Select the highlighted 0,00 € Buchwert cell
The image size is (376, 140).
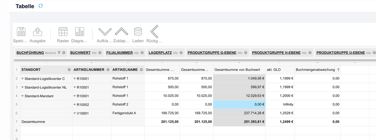pyautogui.click(x=239, y=104)
